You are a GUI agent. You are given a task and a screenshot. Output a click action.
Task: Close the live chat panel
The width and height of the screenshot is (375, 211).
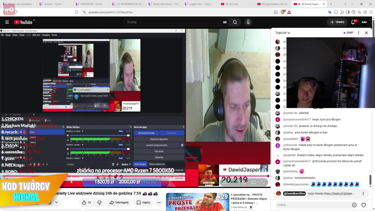point(366,33)
